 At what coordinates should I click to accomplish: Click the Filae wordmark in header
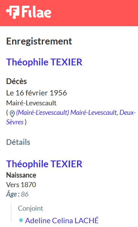(36, 12)
